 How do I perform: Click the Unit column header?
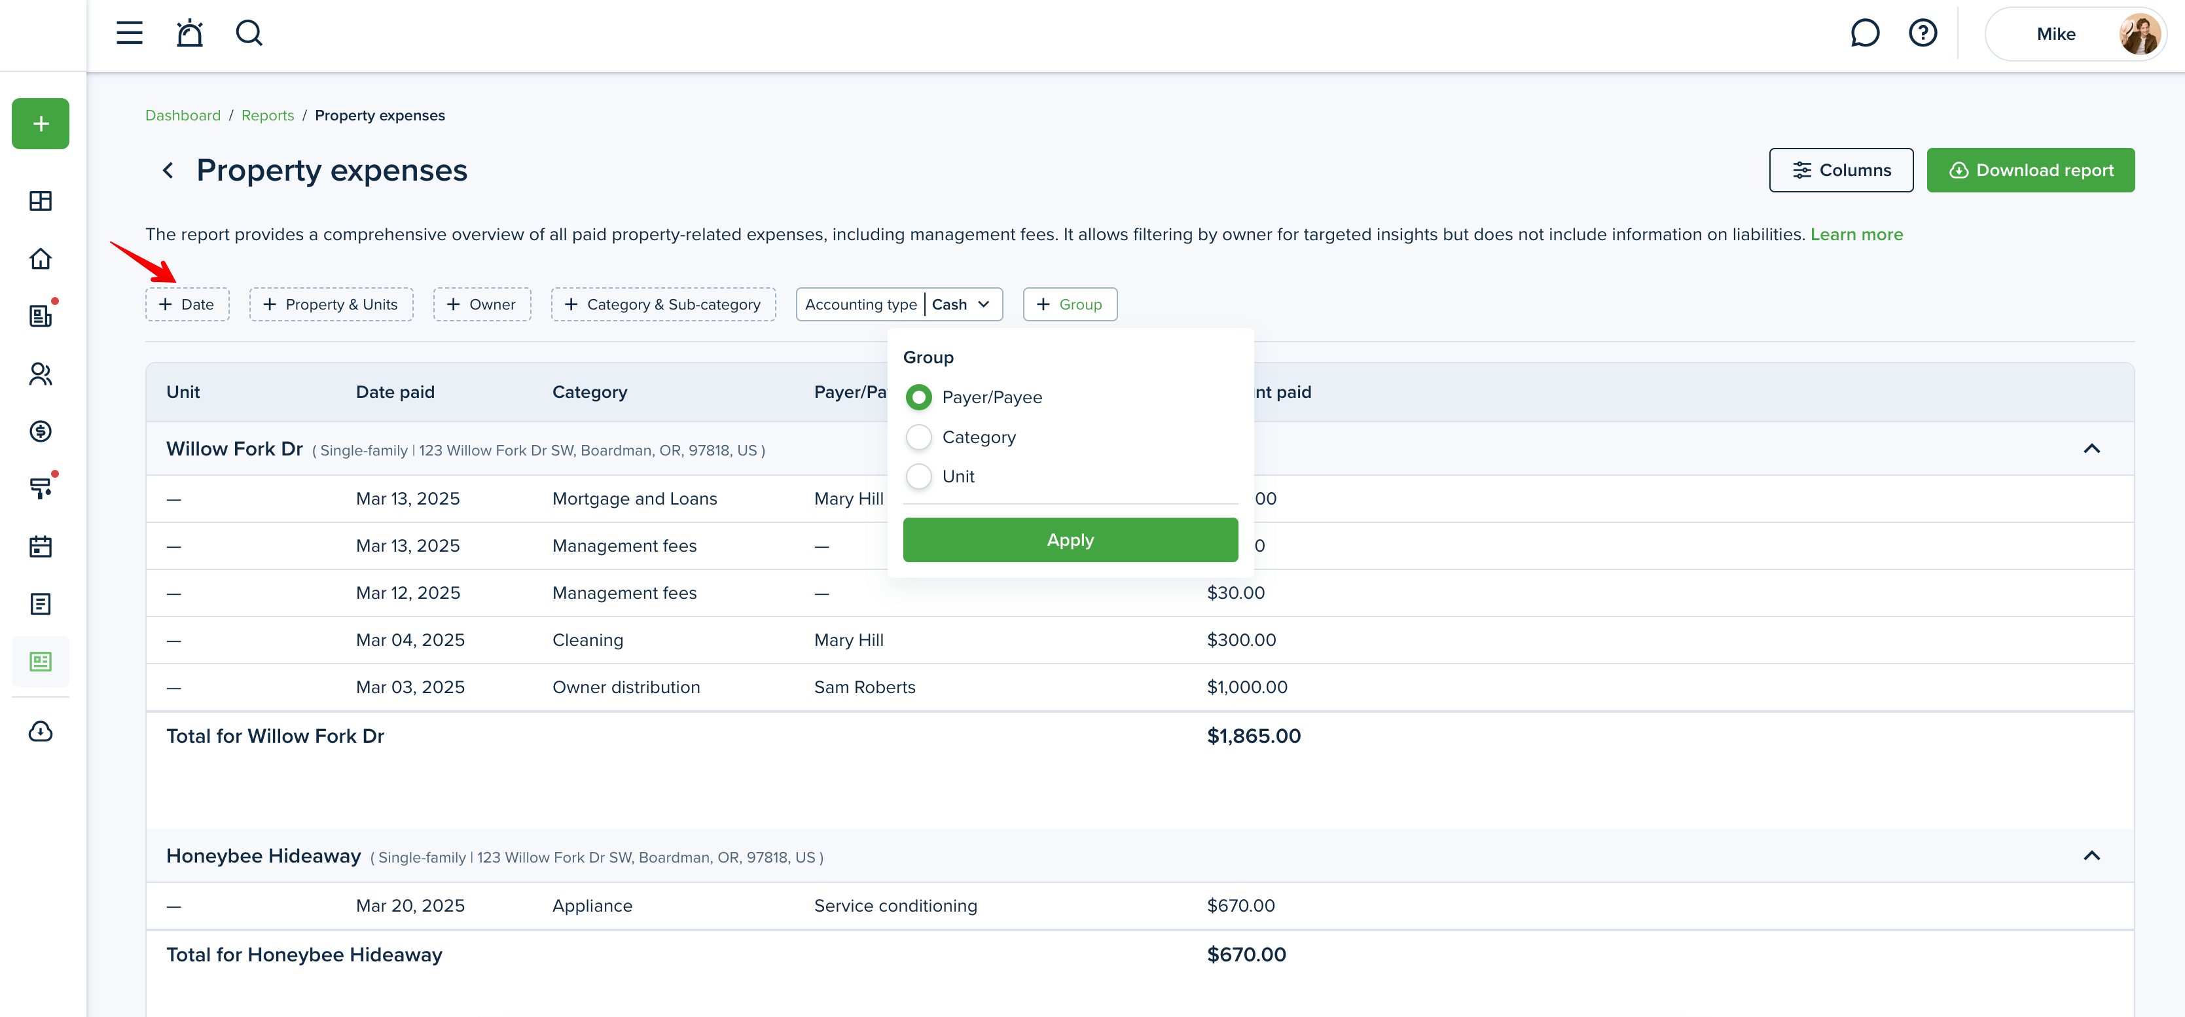coord(183,392)
